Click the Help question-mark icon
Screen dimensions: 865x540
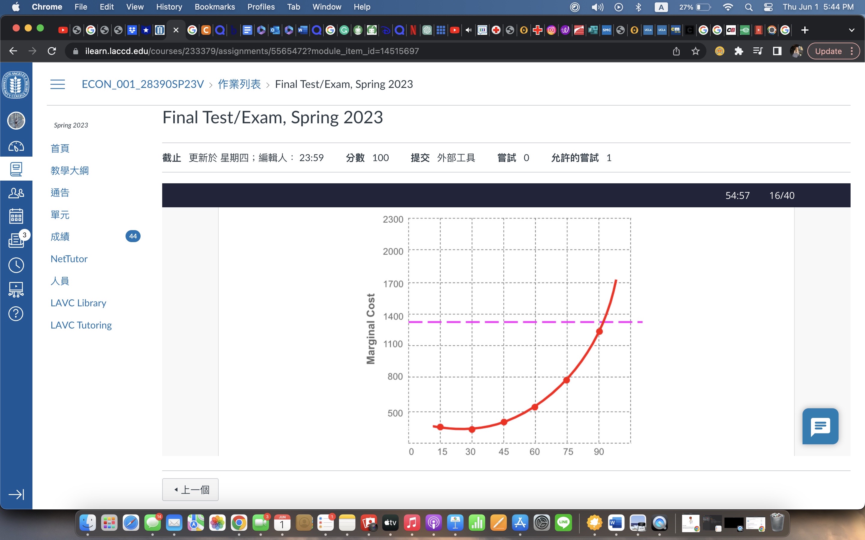(x=16, y=313)
